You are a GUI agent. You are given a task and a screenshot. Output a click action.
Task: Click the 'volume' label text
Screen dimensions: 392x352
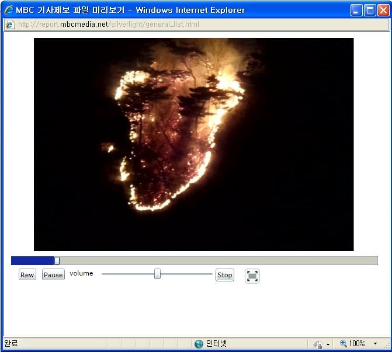click(x=81, y=273)
